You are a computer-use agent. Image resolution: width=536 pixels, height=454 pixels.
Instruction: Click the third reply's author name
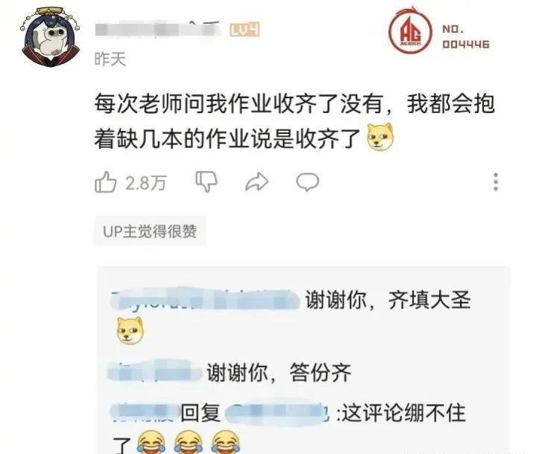click(x=144, y=412)
